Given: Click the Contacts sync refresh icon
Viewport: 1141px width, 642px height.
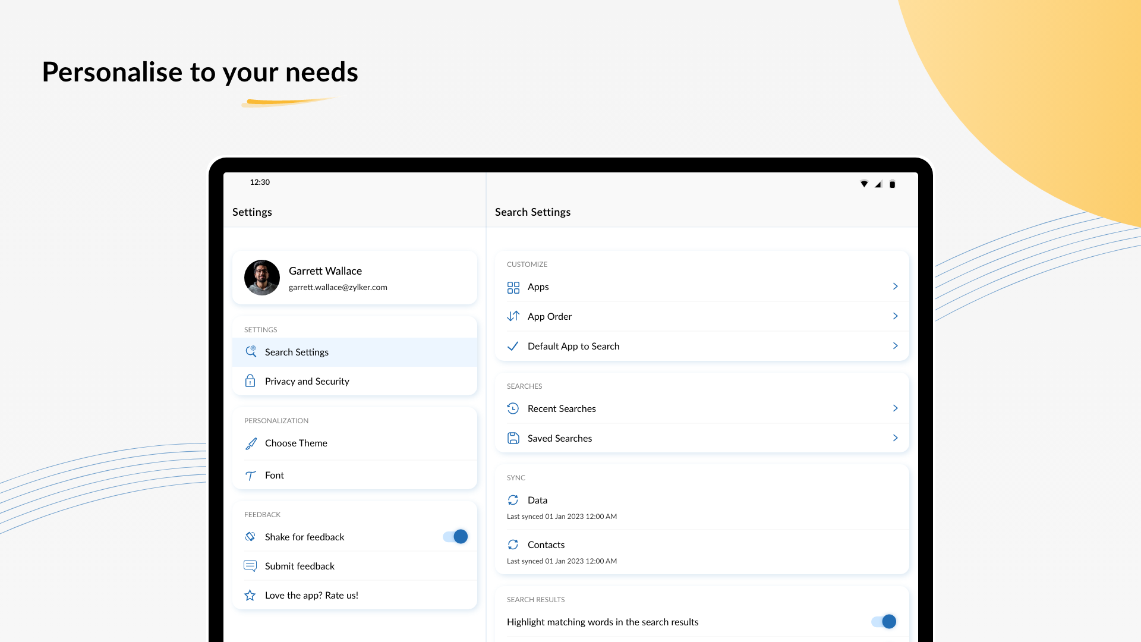Looking at the screenshot, I should [513, 545].
